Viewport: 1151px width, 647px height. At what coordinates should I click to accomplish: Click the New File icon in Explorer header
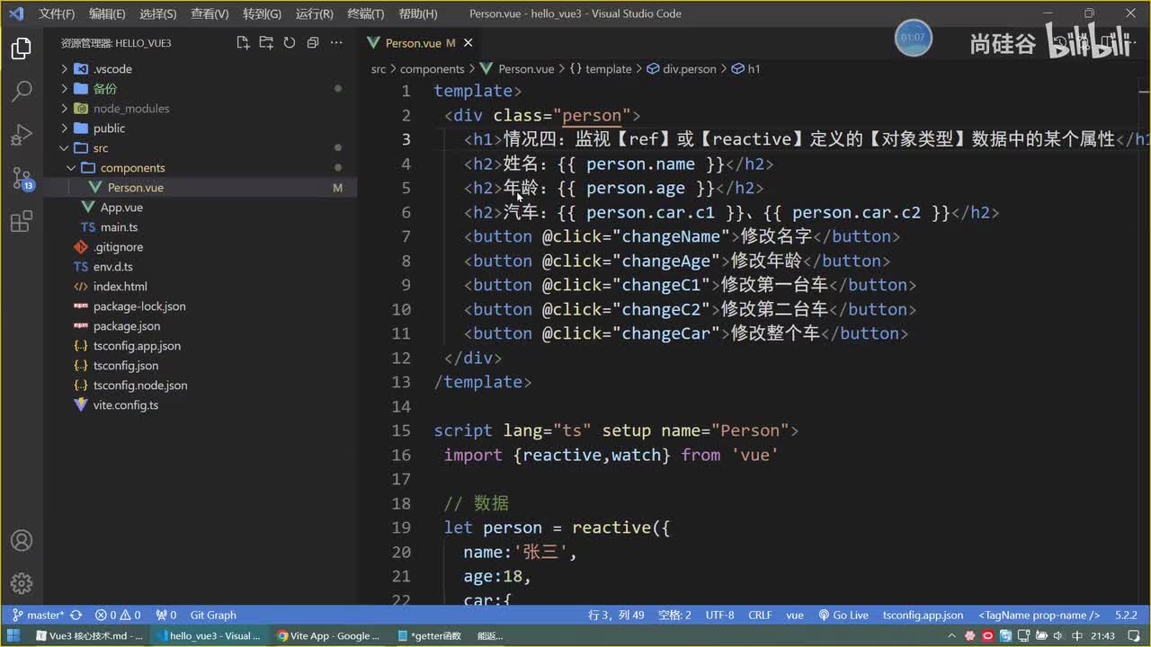[x=243, y=42]
